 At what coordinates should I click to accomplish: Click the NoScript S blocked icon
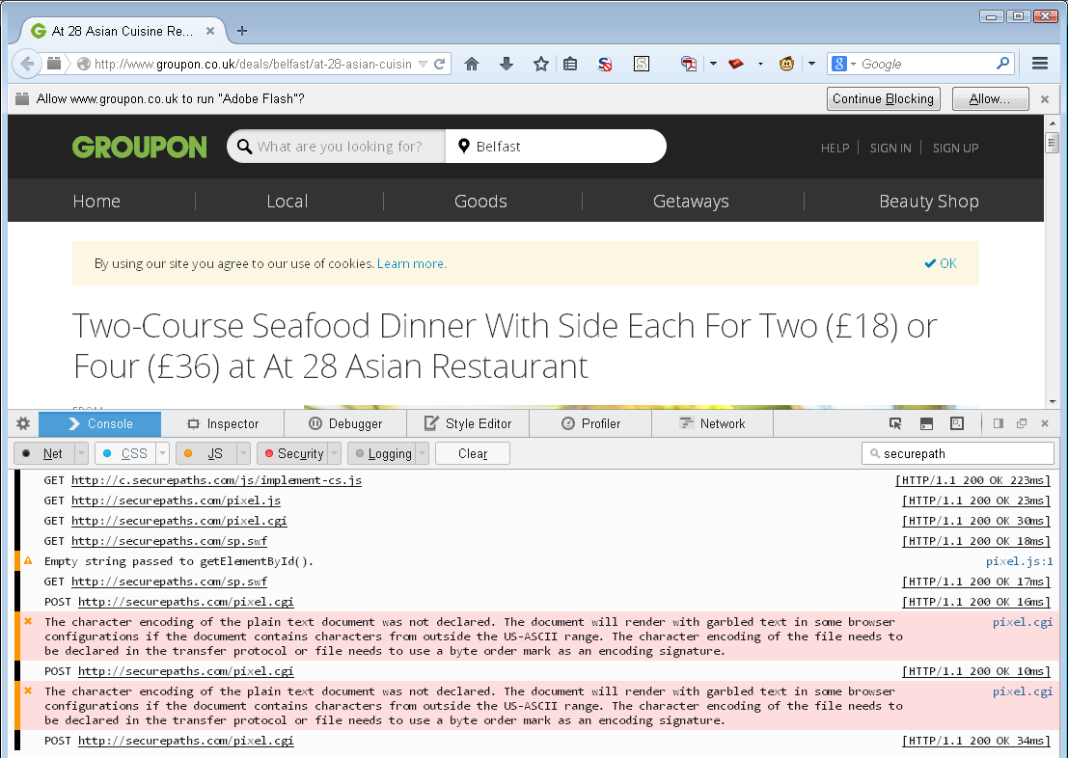click(605, 64)
